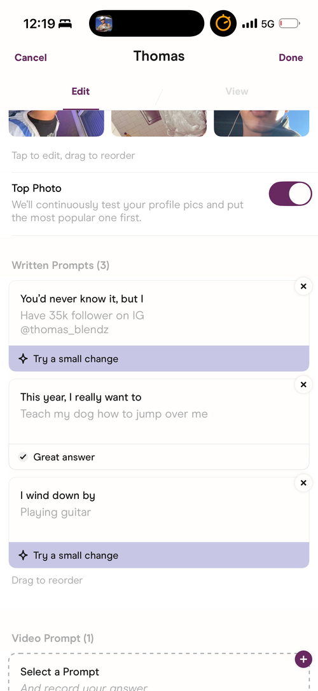Image resolution: width=318 pixels, height=691 pixels.
Task: Tap the purple plus icon for video prompt
Action: pyautogui.click(x=303, y=659)
